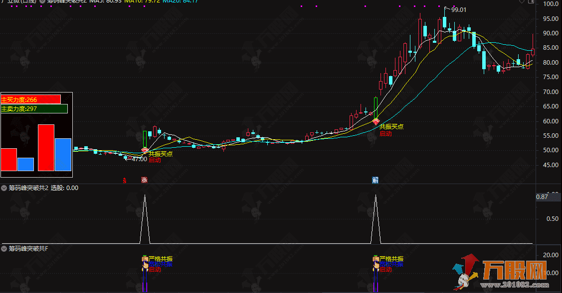Click the first 共振买点 diamond signal near 47.00
Screen dimensions: 562x293
pos(145,151)
